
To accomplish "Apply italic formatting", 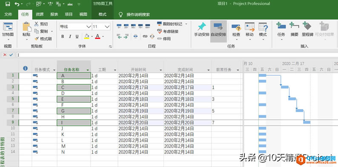I will 70,37.
